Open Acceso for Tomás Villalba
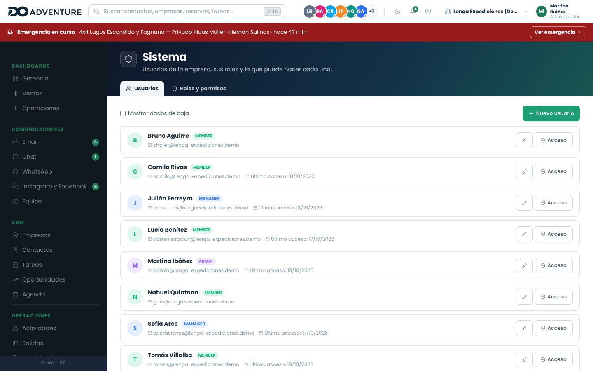This screenshot has height=371, width=593. [x=553, y=359]
